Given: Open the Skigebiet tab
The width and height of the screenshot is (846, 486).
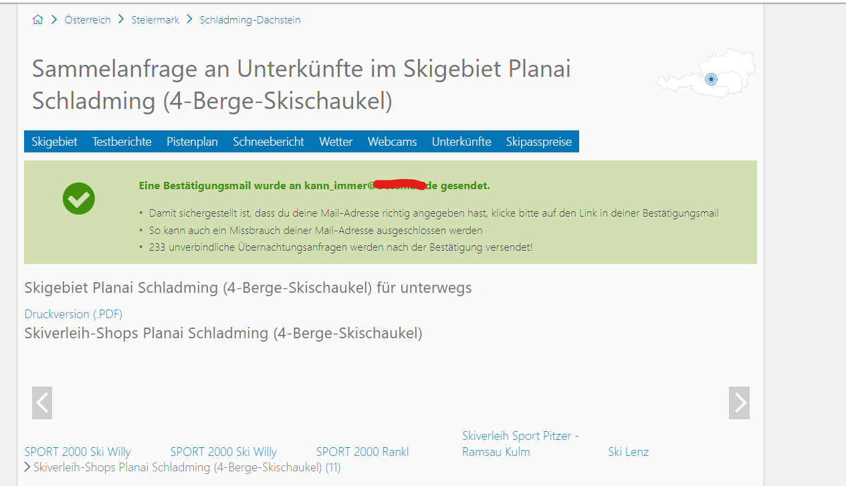Looking at the screenshot, I should [54, 142].
